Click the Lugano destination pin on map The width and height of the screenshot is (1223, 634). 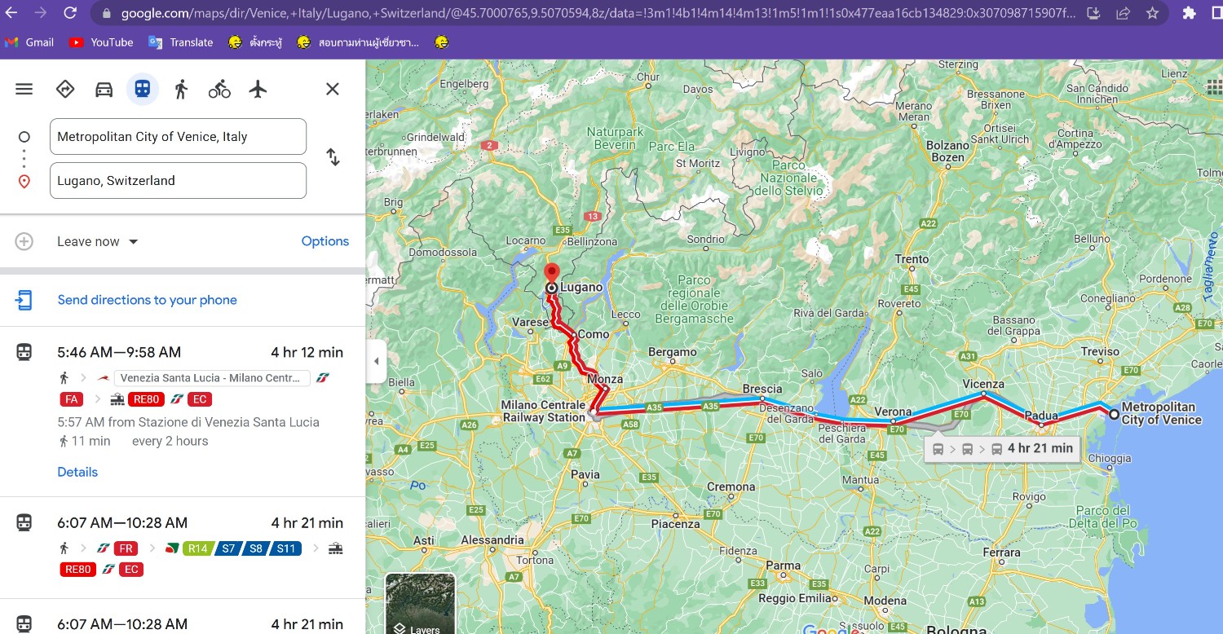tap(552, 274)
